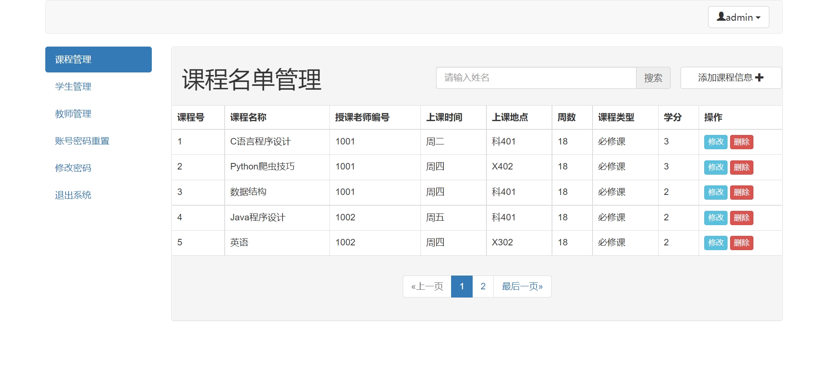Jump to the last page (最后一页)
828x373 pixels.
(522, 287)
